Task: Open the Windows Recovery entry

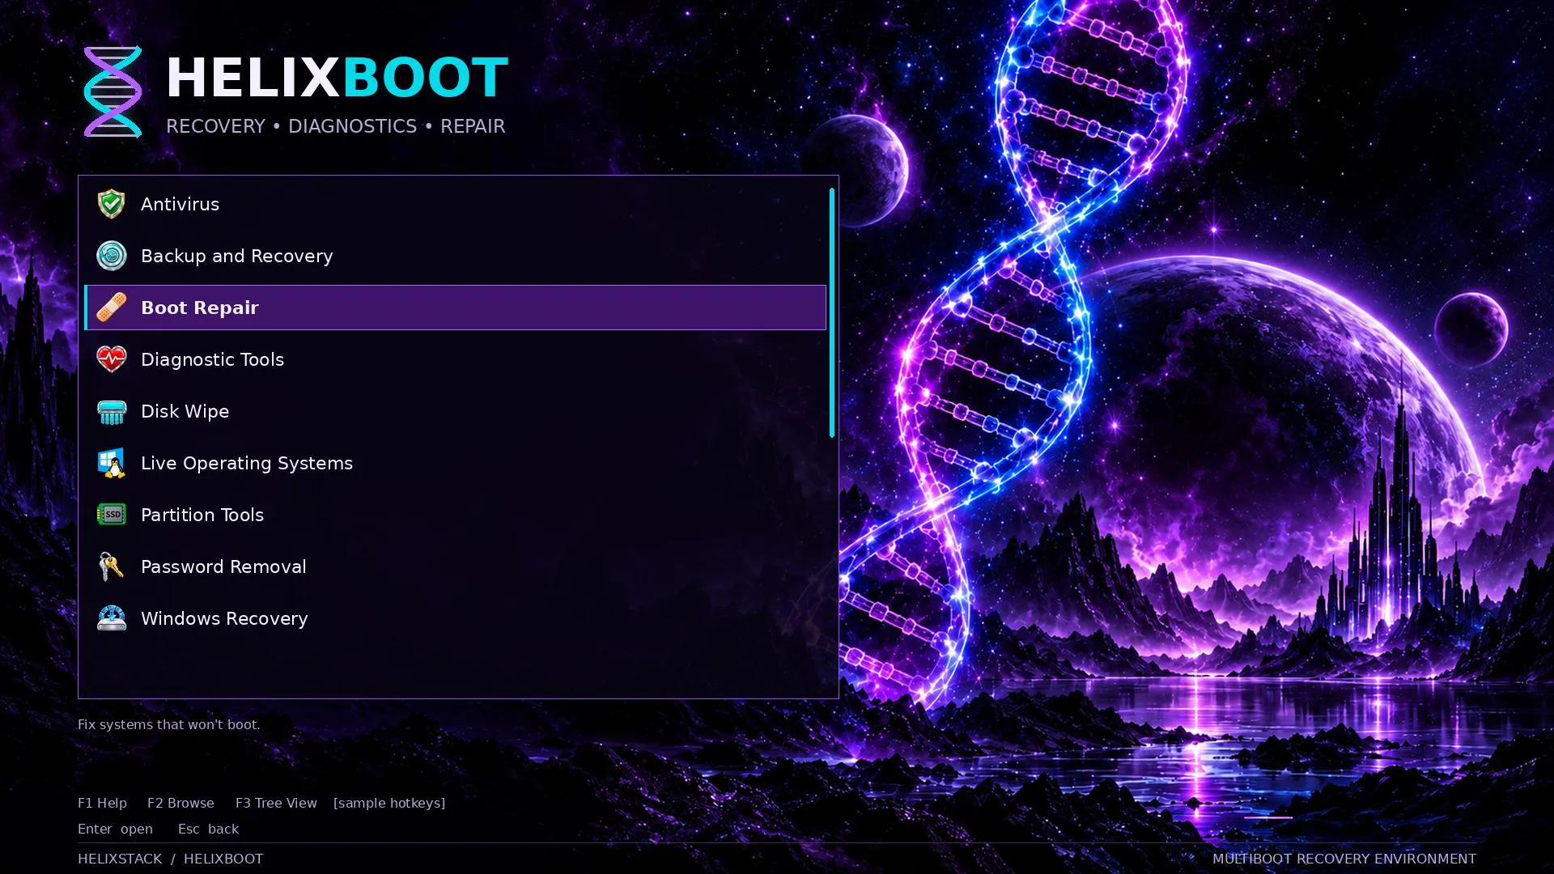Action: [455, 618]
